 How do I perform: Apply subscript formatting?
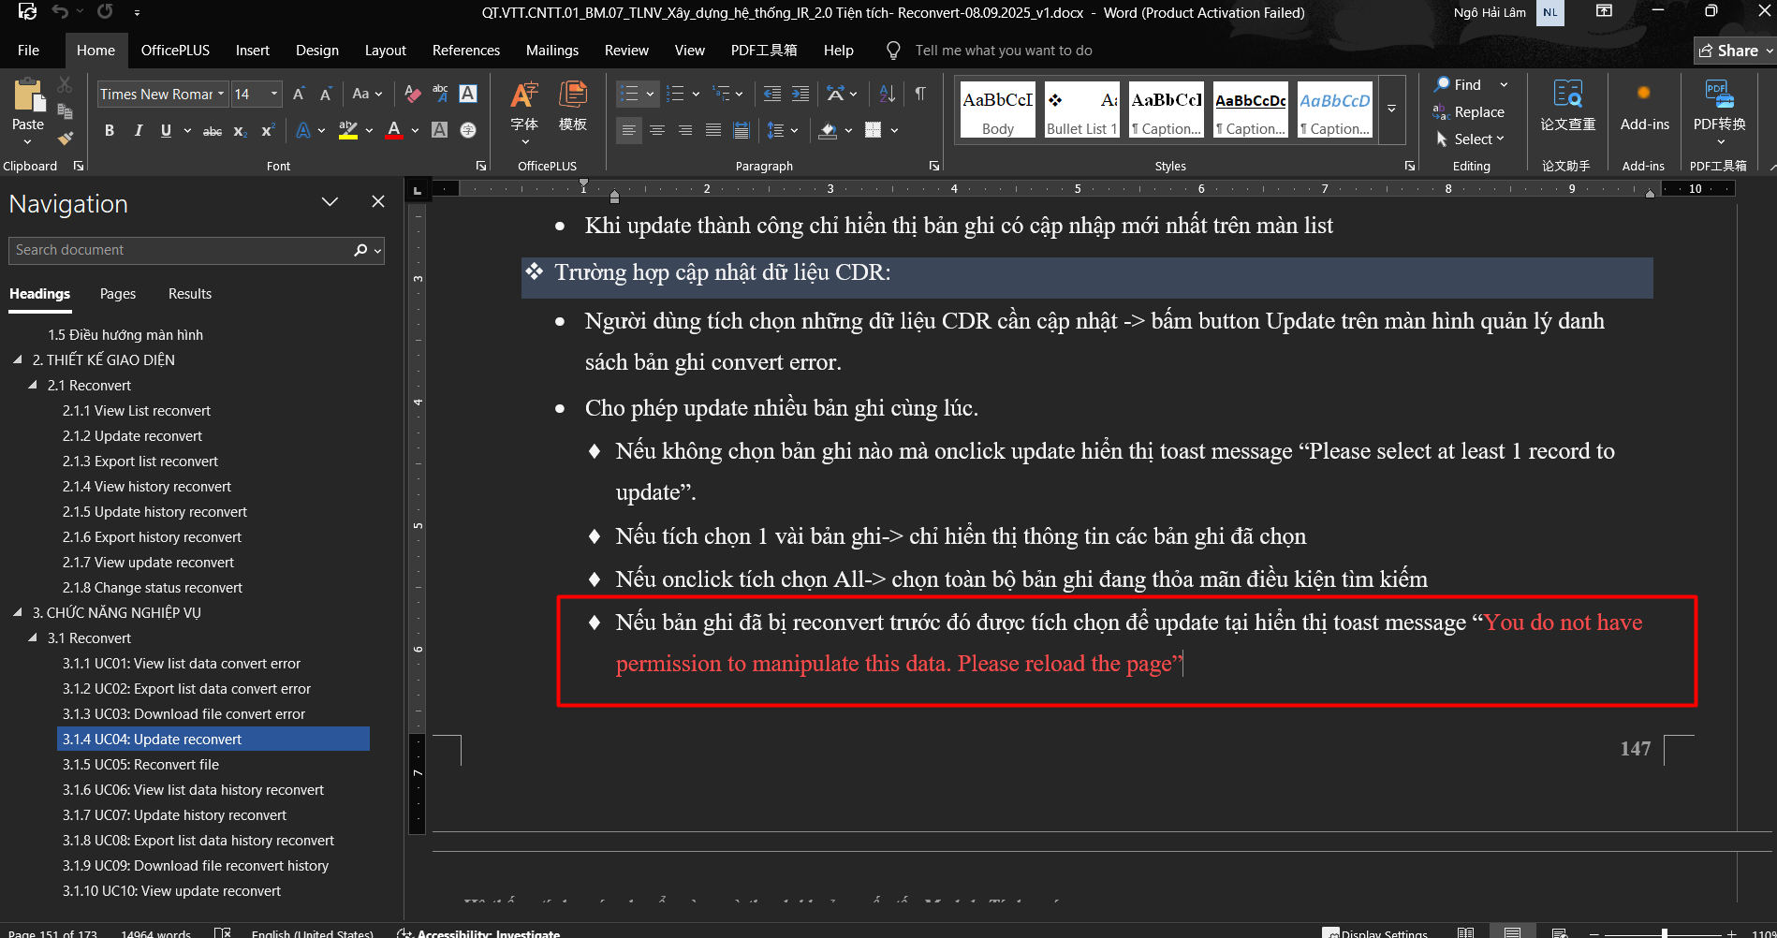[240, 131]
